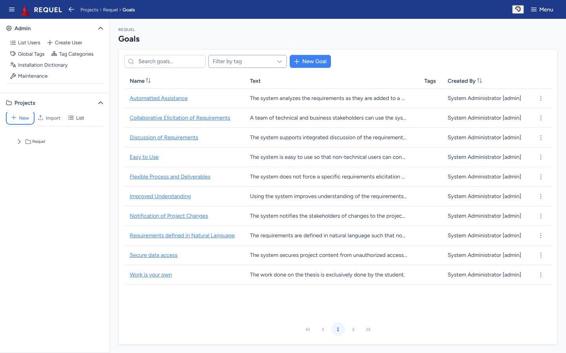Go back with the arrow icon

[x=71, y=9]
